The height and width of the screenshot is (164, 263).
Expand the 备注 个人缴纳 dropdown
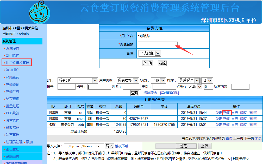tap(150, 53)
